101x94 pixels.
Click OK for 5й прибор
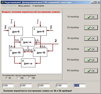tap(91, 60)
